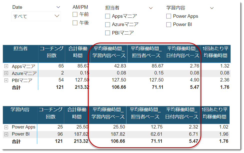Click the 96 cell in Power BI row

[60, 134]
